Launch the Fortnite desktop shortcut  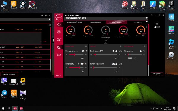[x=171, y=17]
